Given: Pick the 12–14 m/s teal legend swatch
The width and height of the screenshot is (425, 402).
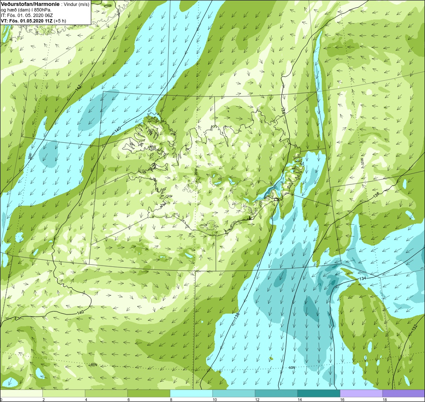Looking at the screenshot, I should (276, 394).
